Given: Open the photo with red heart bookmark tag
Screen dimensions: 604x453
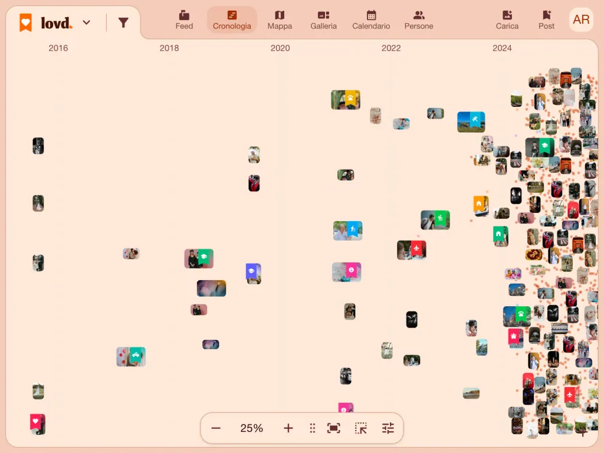Looking at the screenshot, I should pyautogui.click(x=38, y=424).
